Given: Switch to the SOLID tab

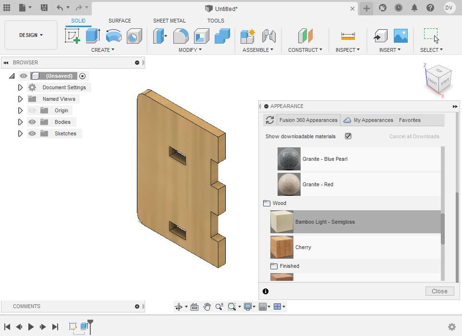Looking at the screenshot, I should tap(78, 21).
